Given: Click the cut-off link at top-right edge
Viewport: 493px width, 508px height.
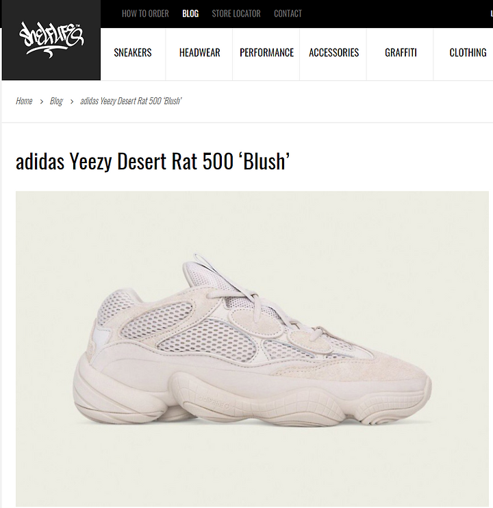Looking at the screenshot, I should point(492,14).
